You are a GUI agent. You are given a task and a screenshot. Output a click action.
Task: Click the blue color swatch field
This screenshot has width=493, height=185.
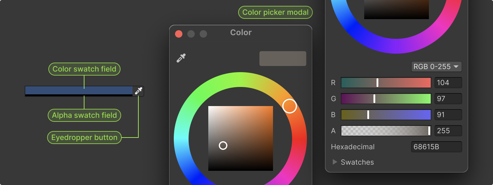[79, 90]
